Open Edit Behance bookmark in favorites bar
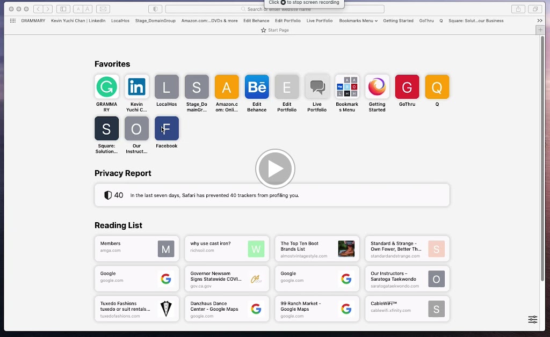The width and height of the screenshot is (550, 337). [x=256, y=21]
